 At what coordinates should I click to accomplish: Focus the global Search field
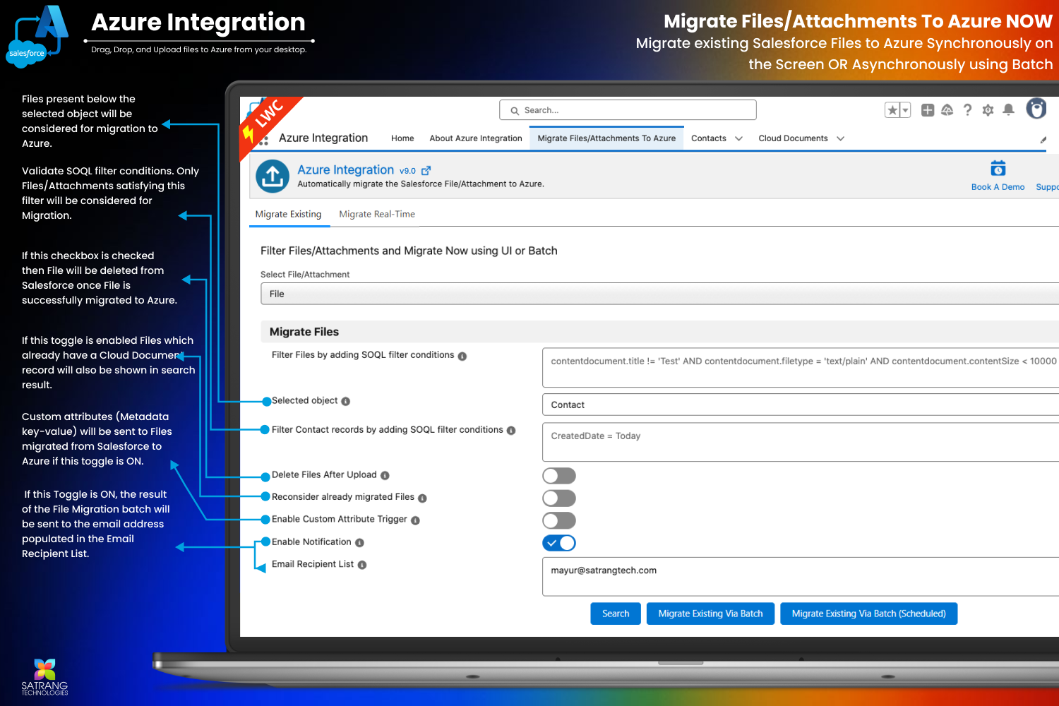[628, 110]
